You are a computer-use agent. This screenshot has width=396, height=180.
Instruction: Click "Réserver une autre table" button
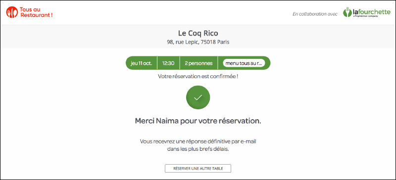(198, 169)
